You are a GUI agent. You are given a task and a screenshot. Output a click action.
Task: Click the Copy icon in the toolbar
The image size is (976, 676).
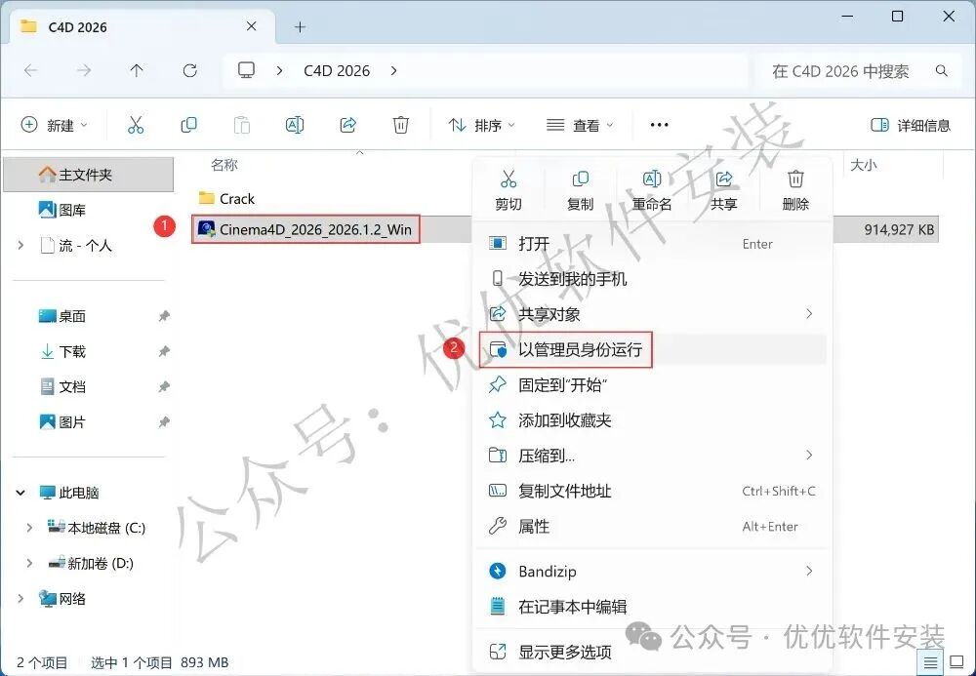click(188, 125)
